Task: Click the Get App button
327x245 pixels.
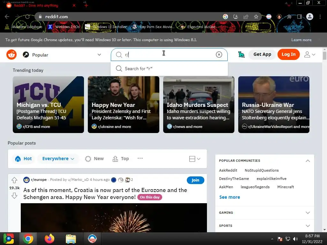Action: 262,54
